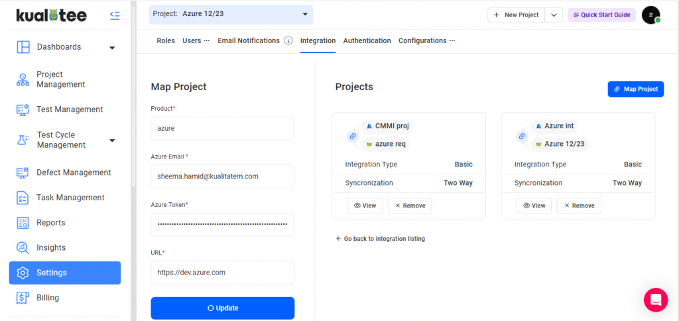Open the Users tab ellipsis menu
Viewport: 679px width, 321px height.
pos(207,40)
